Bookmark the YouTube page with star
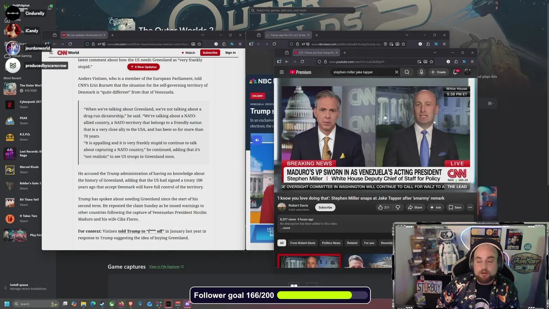 click(x=431, y=61)
